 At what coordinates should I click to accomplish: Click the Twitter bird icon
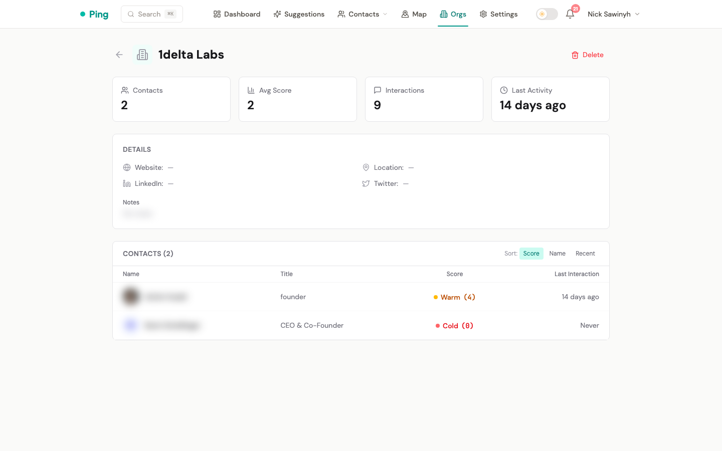366,183
